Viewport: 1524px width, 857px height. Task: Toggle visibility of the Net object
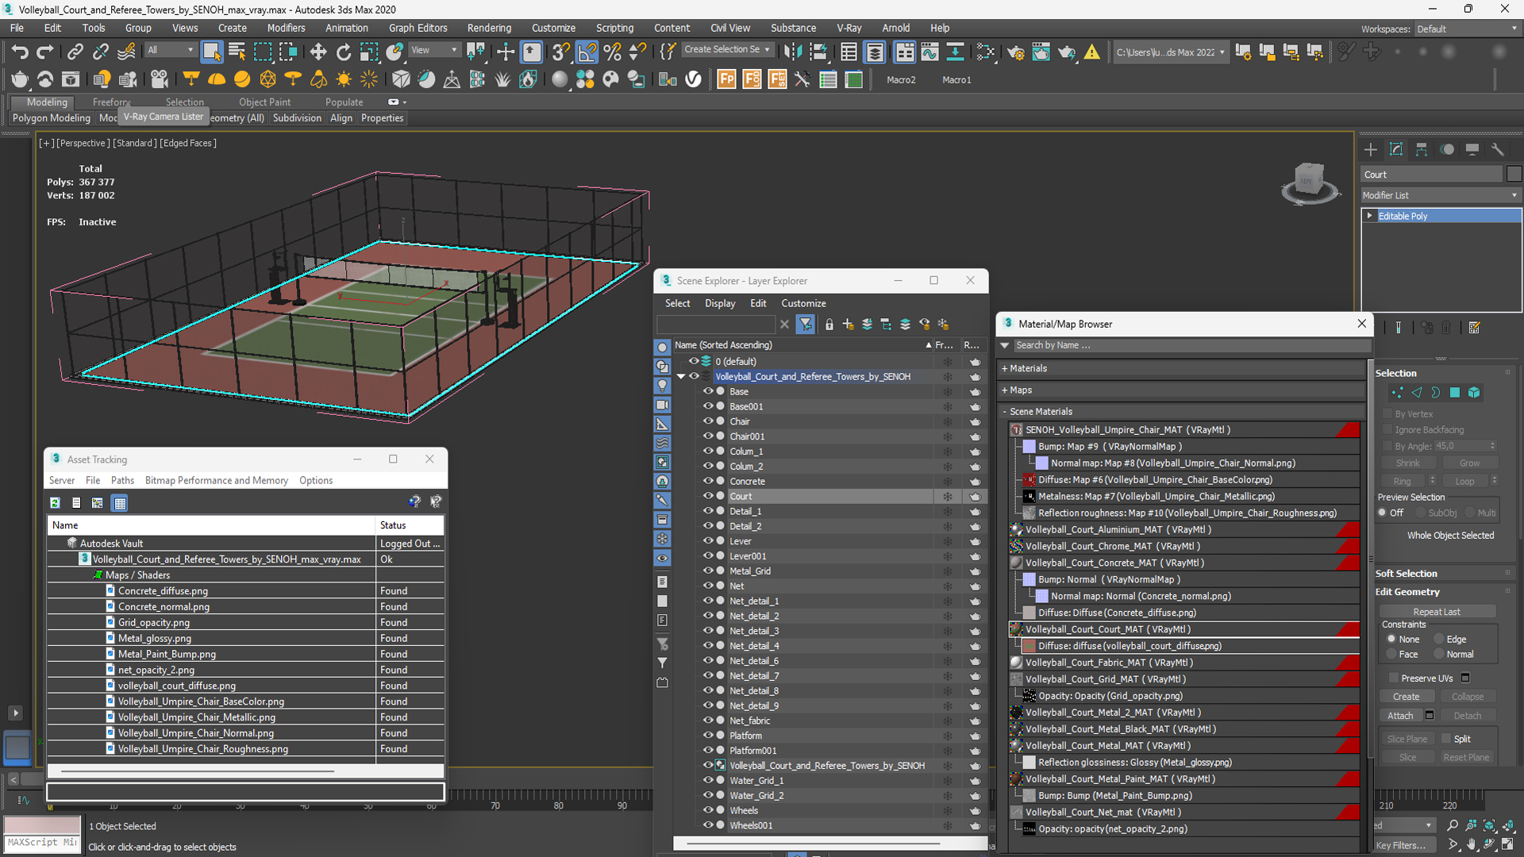point(708,586)
